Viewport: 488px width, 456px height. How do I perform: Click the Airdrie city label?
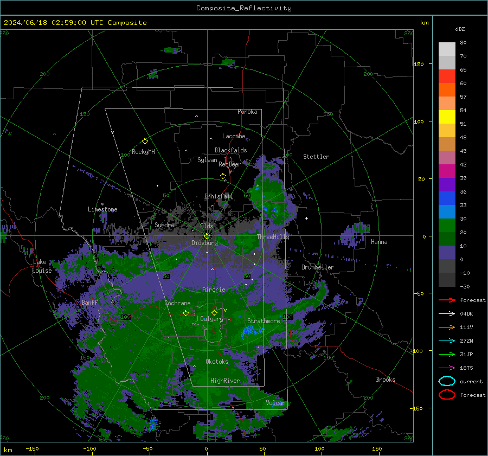(x=214, y=290)
